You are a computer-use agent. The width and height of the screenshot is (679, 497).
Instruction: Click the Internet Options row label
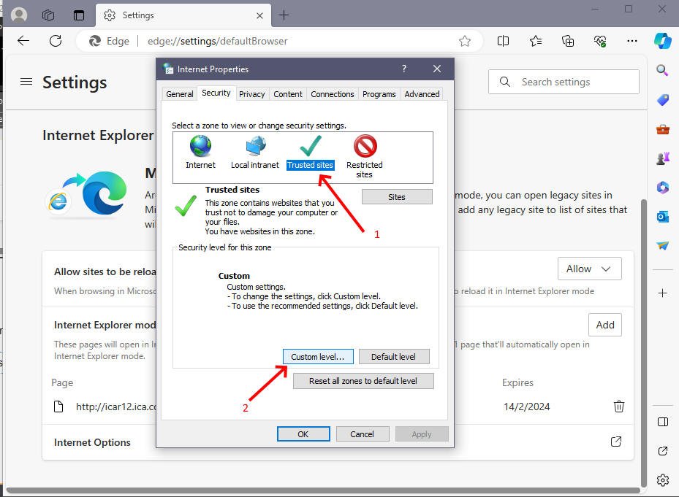[x=92, y=442]
